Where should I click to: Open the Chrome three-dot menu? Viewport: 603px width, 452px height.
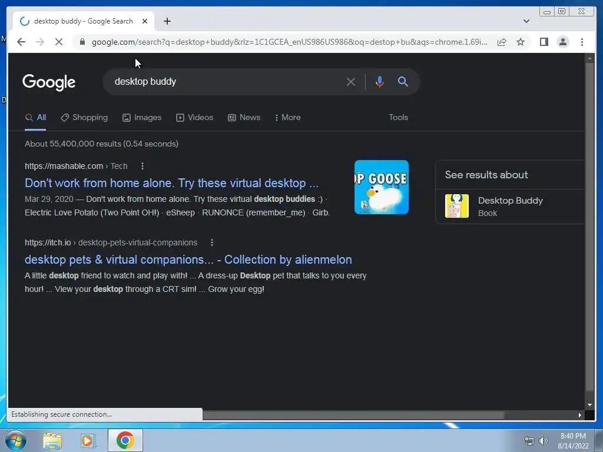point(582,42)
